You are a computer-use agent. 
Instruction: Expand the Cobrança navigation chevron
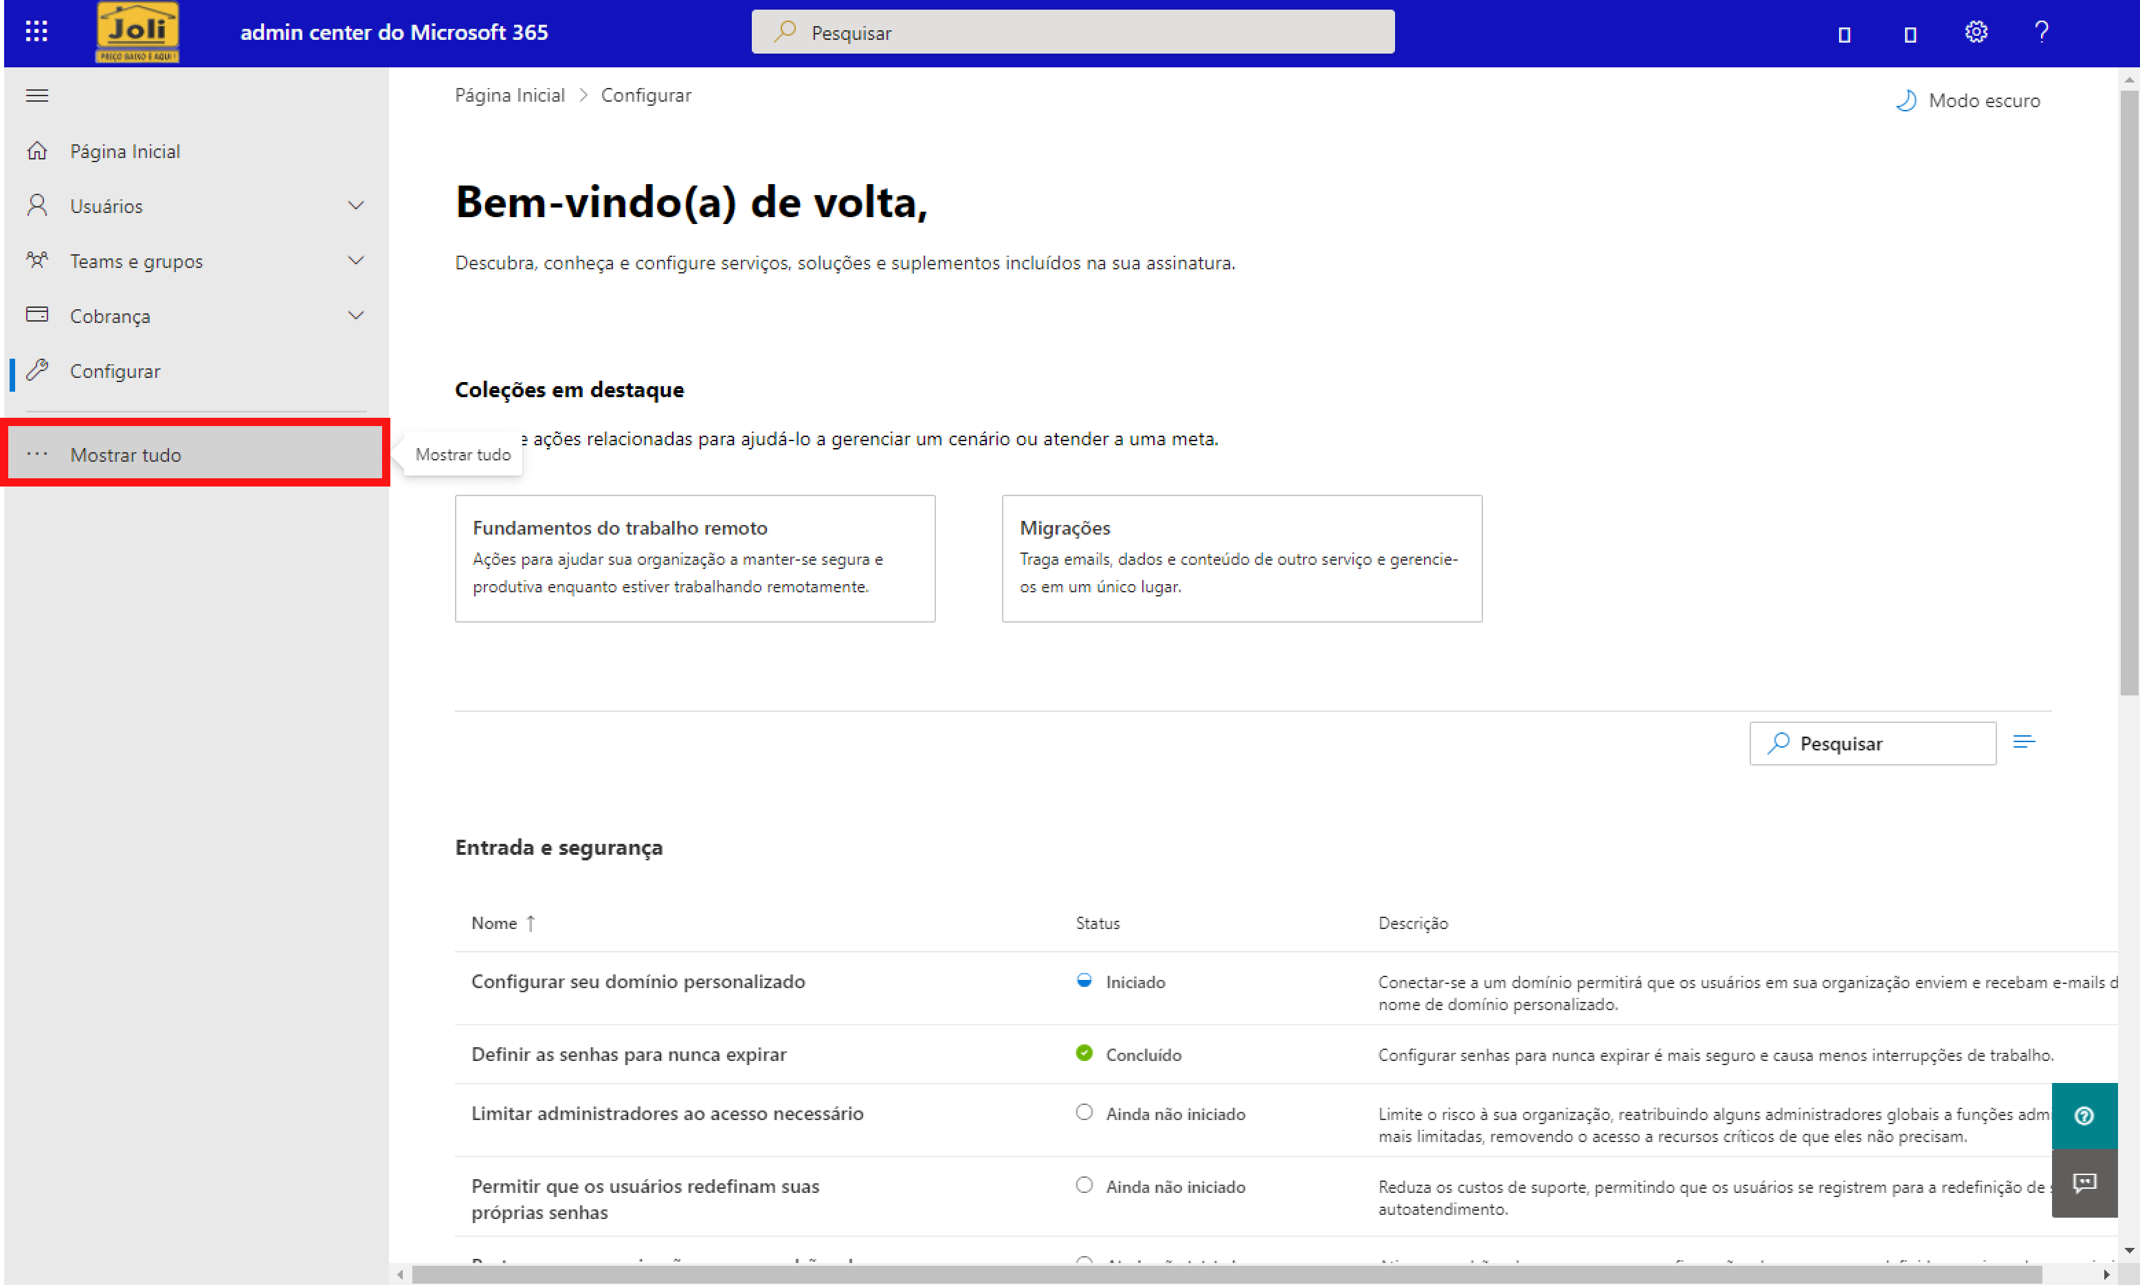355,315
